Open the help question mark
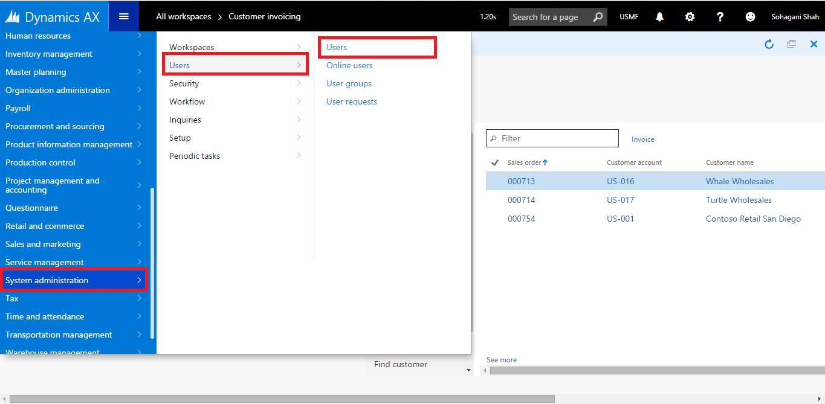Viewport: 825px width, 404px height. tap(720, 17)
